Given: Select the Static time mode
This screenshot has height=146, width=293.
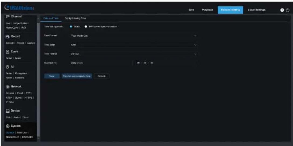Looking at the screenshot, I should [71, 27].
